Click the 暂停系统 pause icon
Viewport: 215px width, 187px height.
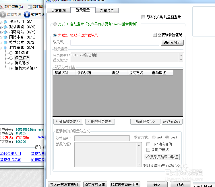(27, 15)
